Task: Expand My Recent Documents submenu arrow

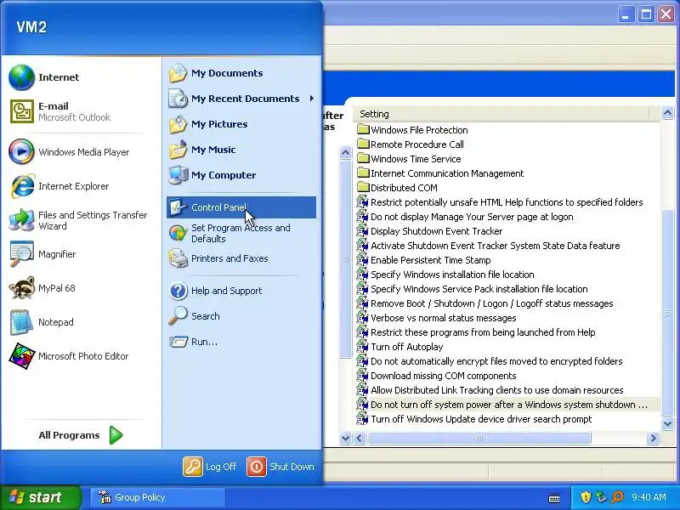Action: 312,99
